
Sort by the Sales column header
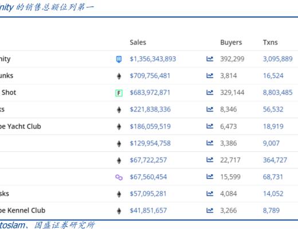(138, 42)
